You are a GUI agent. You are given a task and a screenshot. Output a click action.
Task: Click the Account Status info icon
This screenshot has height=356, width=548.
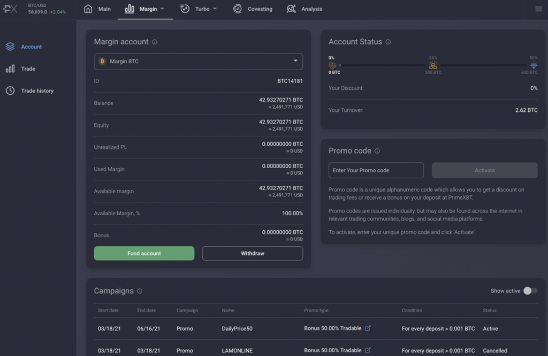click(388, 42)
